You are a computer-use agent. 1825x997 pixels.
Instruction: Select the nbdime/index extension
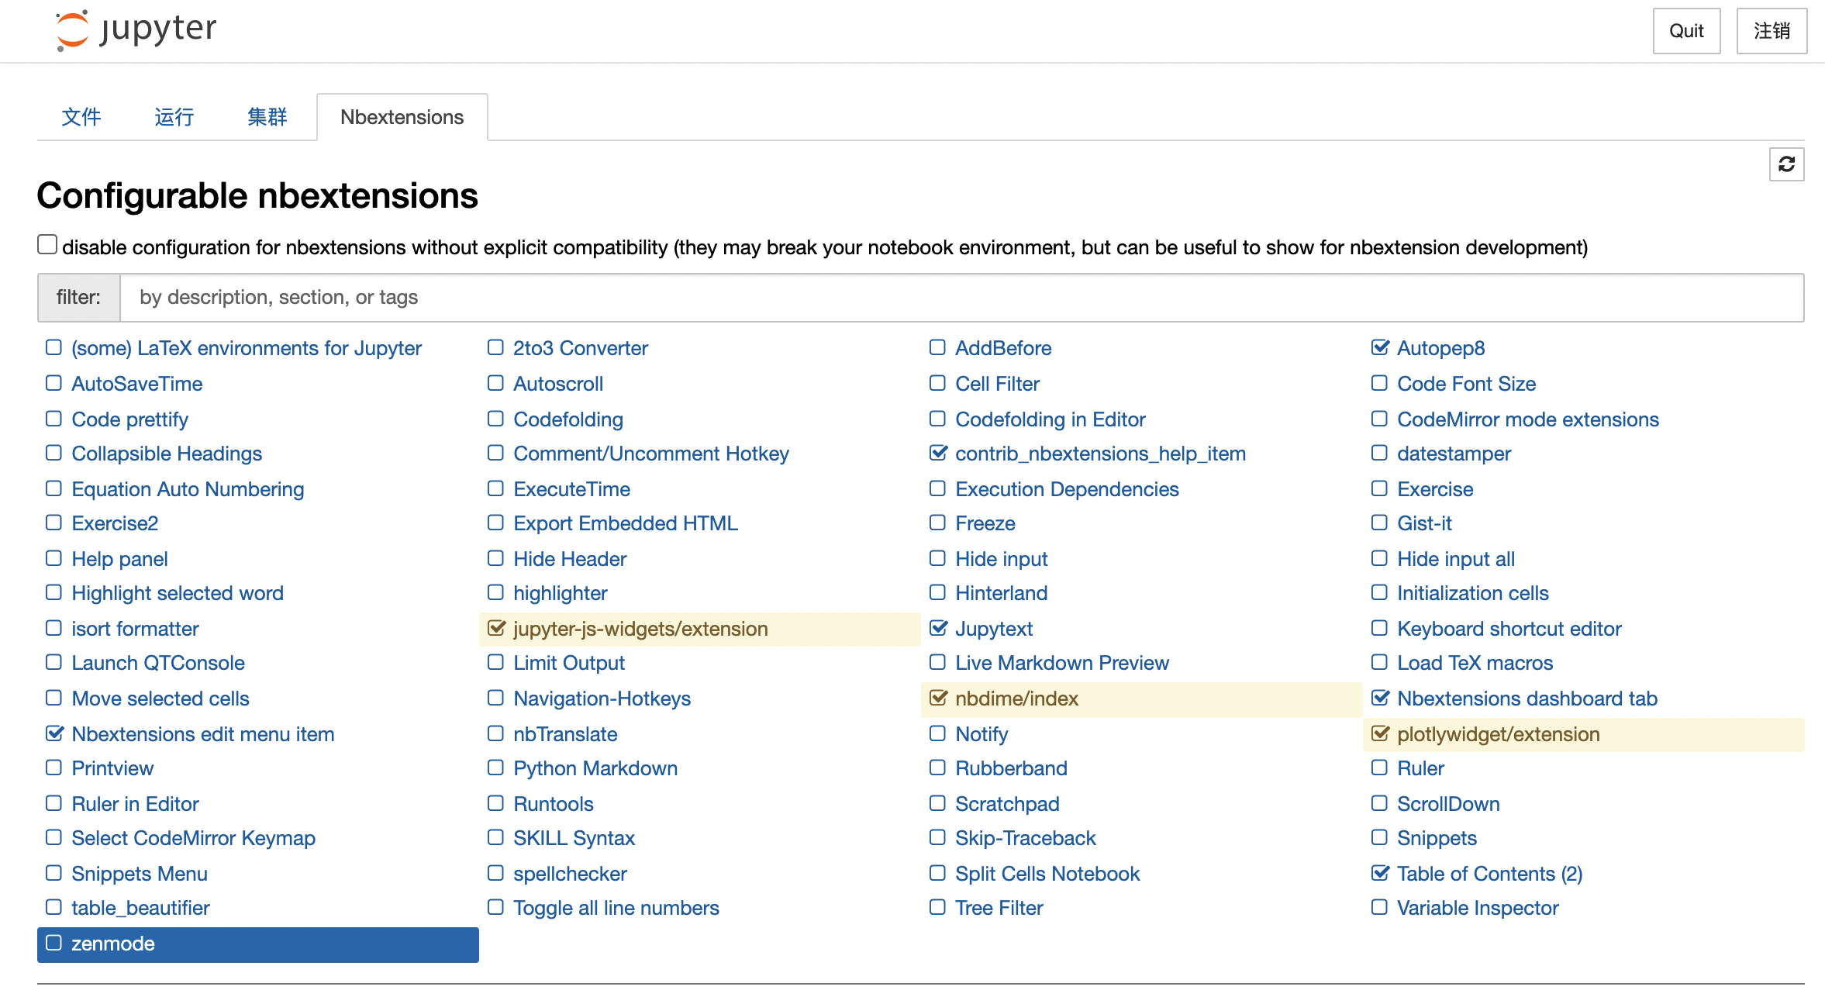tap(1016, 699)
